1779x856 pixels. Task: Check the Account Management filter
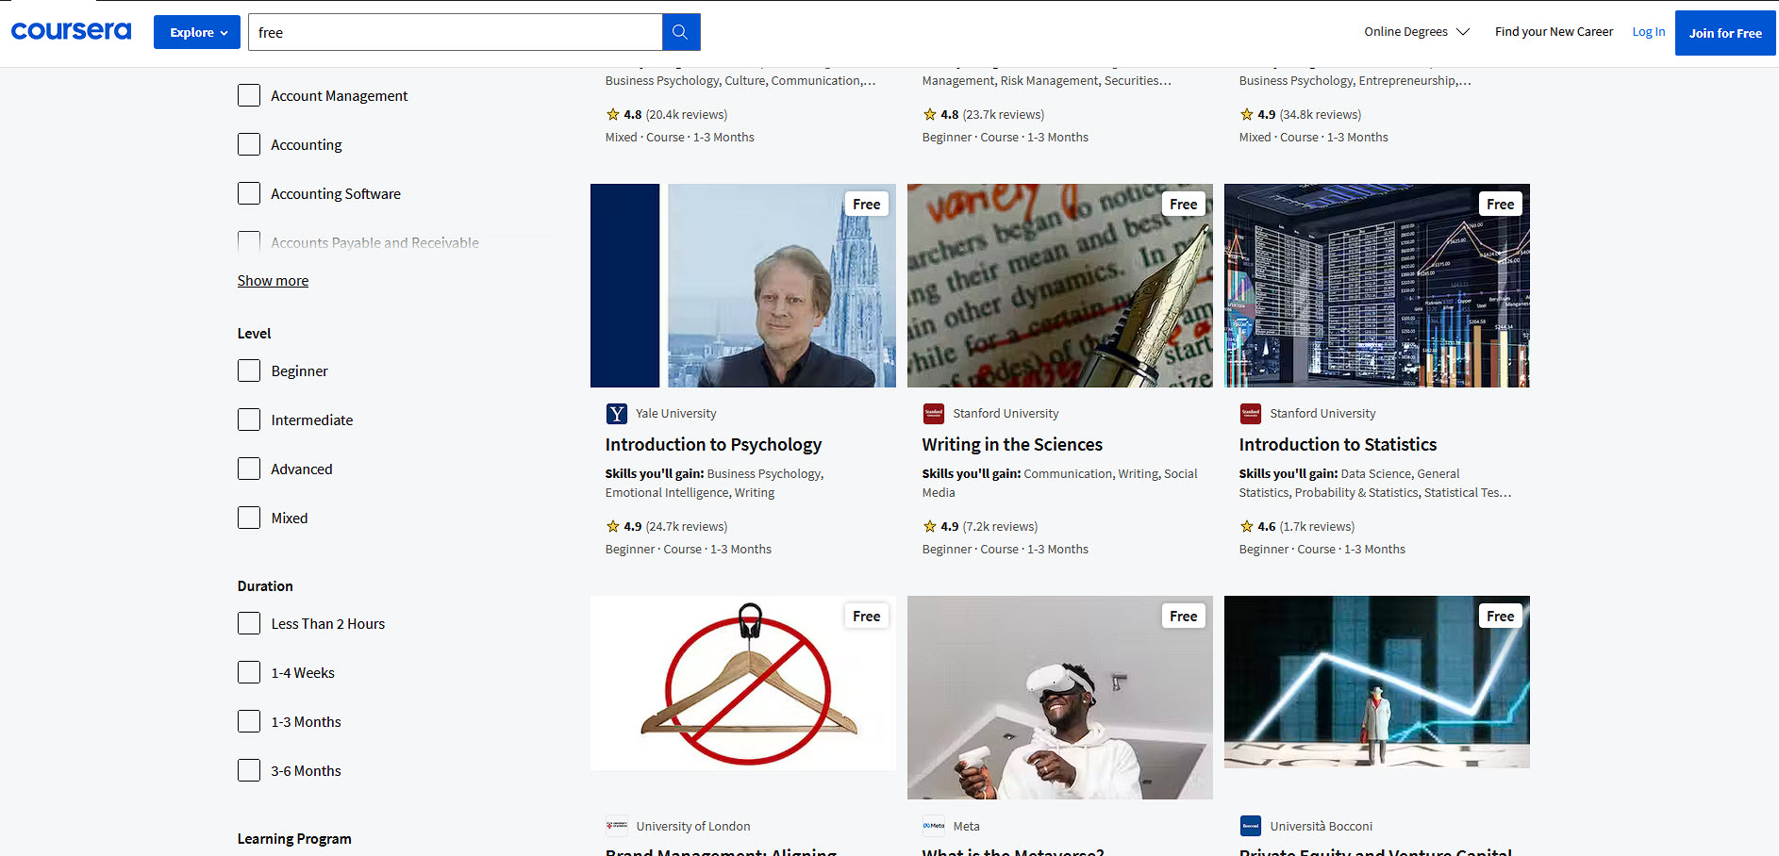(249, 95)
